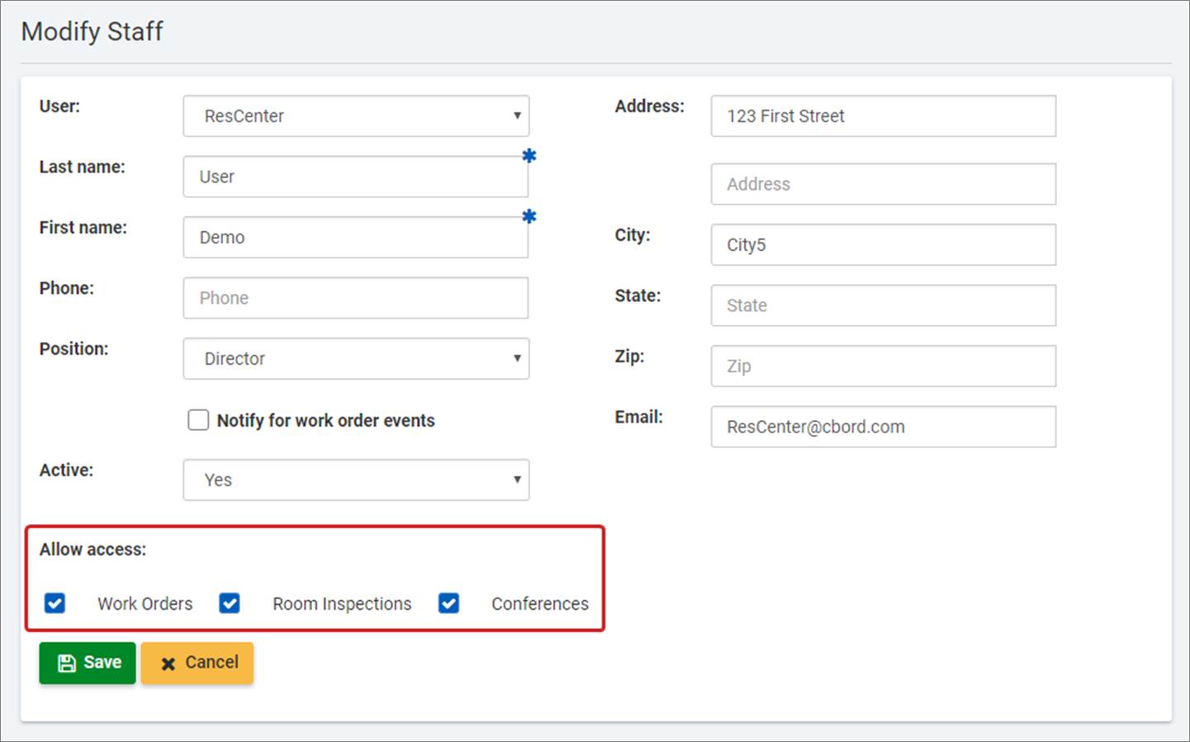1190x742 pixels.
Task: Click the second empty Address line field
Action: tap(883, 184)
